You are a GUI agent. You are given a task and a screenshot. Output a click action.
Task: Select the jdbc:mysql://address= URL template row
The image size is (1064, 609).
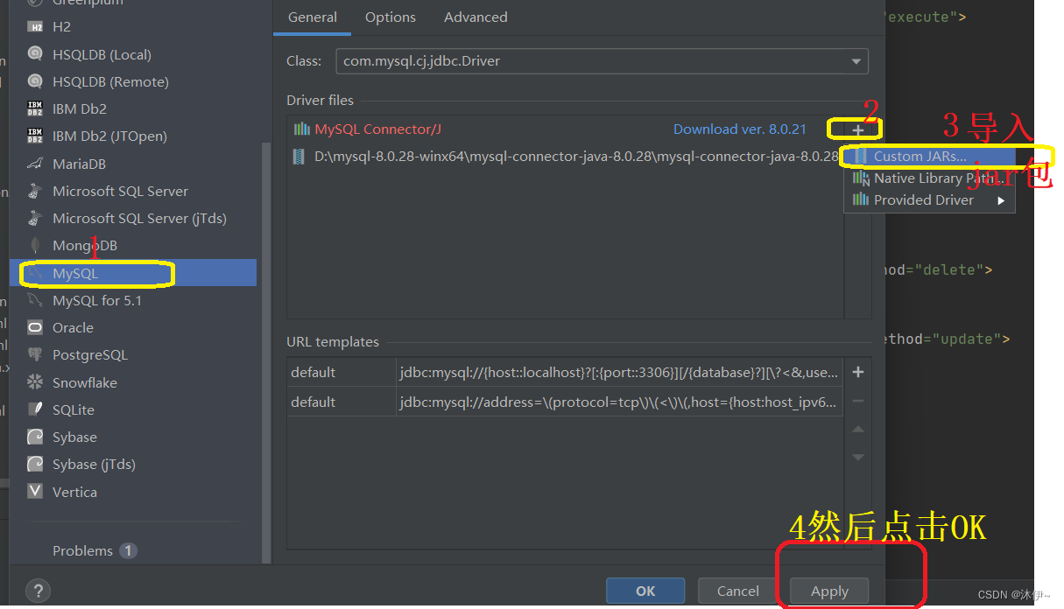point(565,402)
